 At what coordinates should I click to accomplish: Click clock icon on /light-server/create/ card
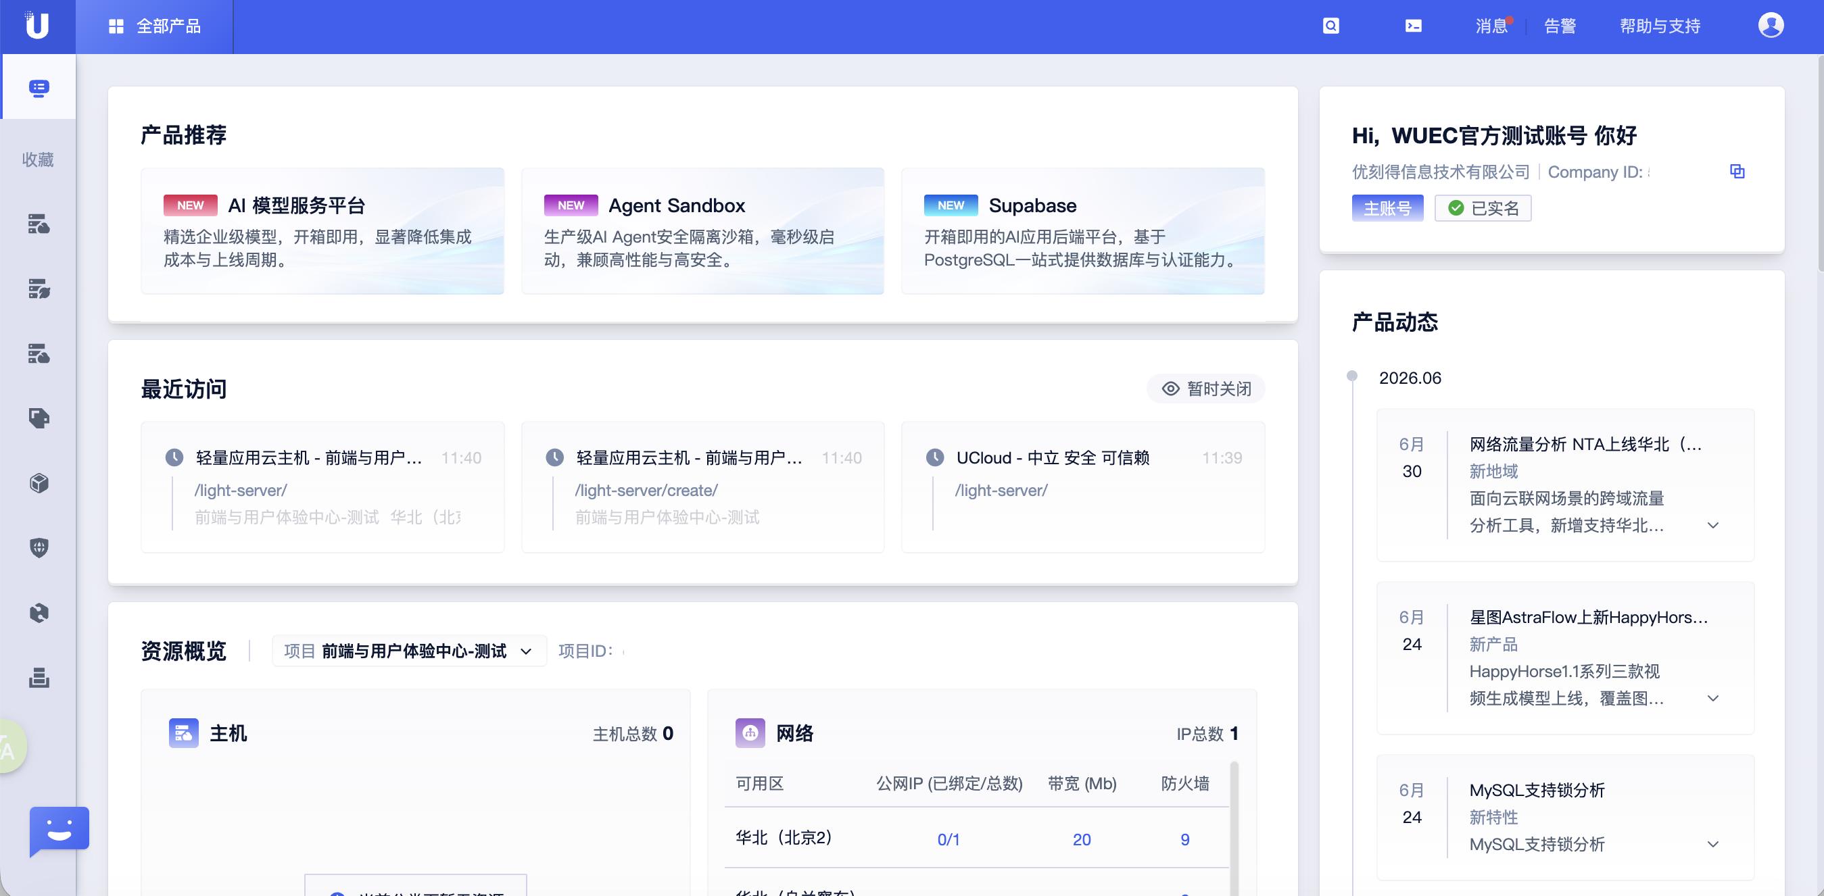click(x=554, y=458)
